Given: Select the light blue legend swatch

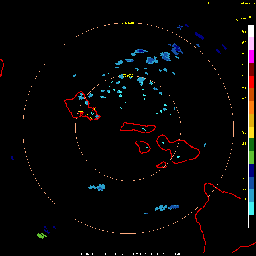Looking at the screenshot, I should click(x=251, y=196).
